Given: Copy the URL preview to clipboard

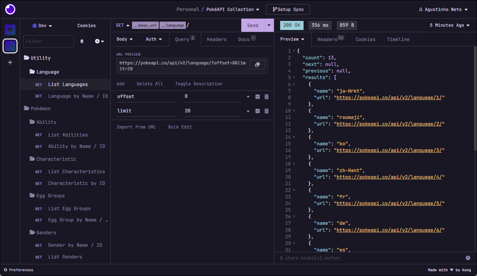Looking at the screenshot, I should (x=257, y=64).
